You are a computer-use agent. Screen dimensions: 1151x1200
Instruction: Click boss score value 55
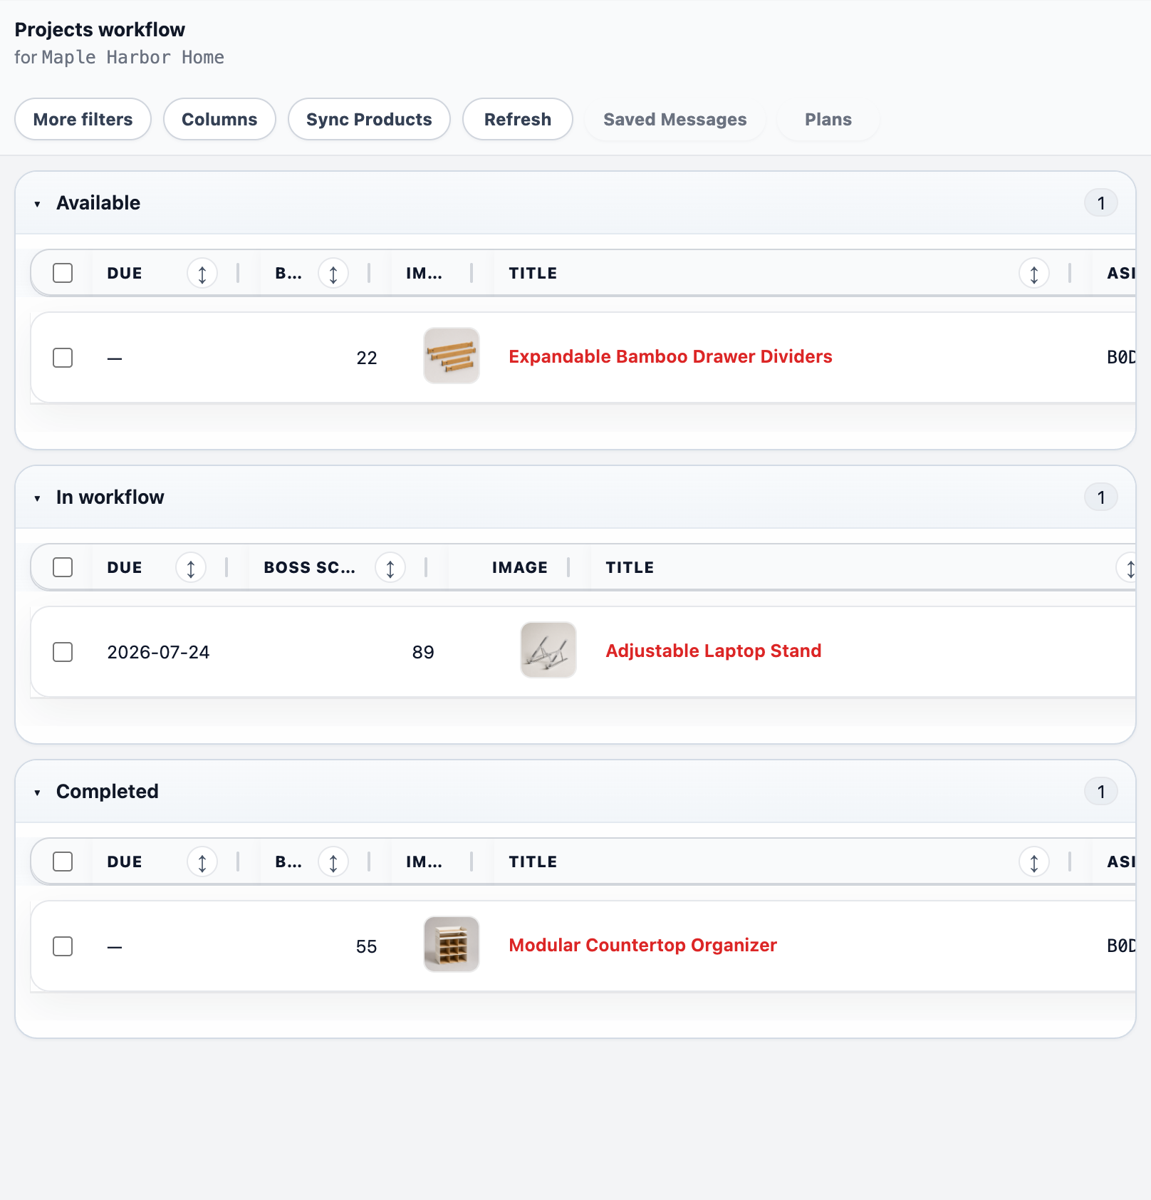pos(366,946)
